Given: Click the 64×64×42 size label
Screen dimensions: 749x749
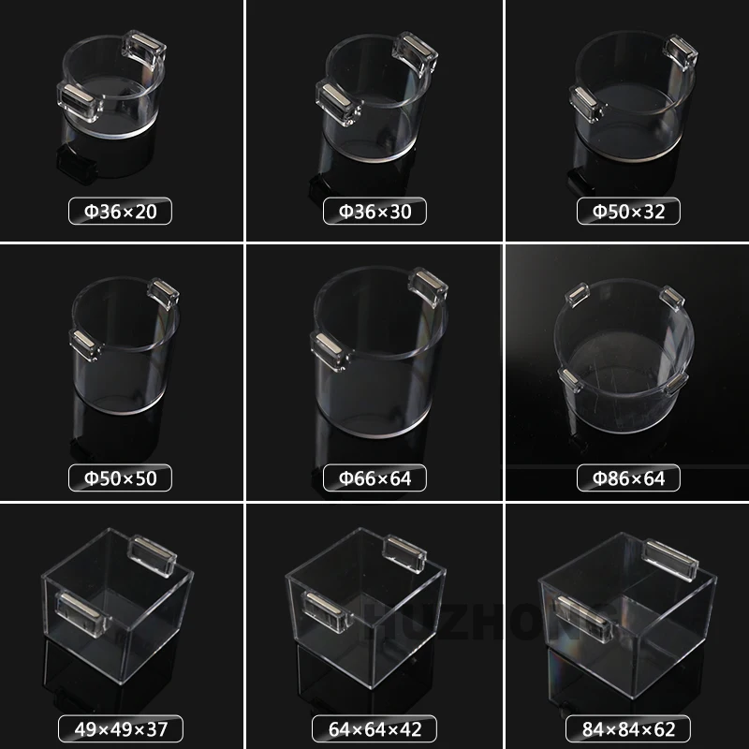Looking at the screenshot, I should click(x=374, y=729).
